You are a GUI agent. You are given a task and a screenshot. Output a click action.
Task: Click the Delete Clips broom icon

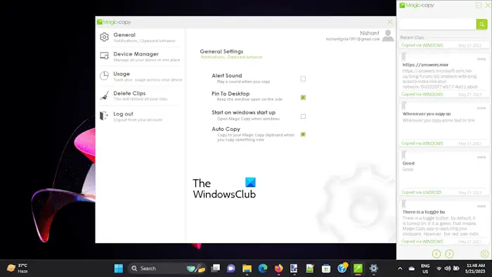click(104, 96)
